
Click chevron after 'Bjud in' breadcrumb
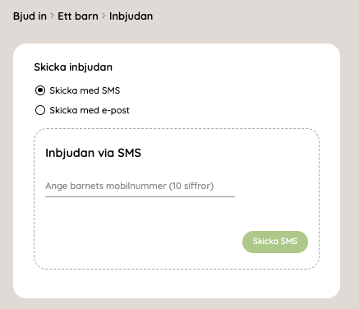click(52, 16)
